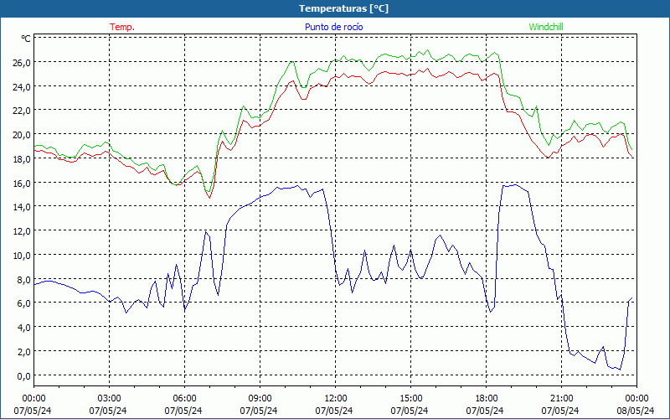This screenshot has height=419, width=670.
Task: Select the red 'Temp.' legend label
Action: click(122, 27)
